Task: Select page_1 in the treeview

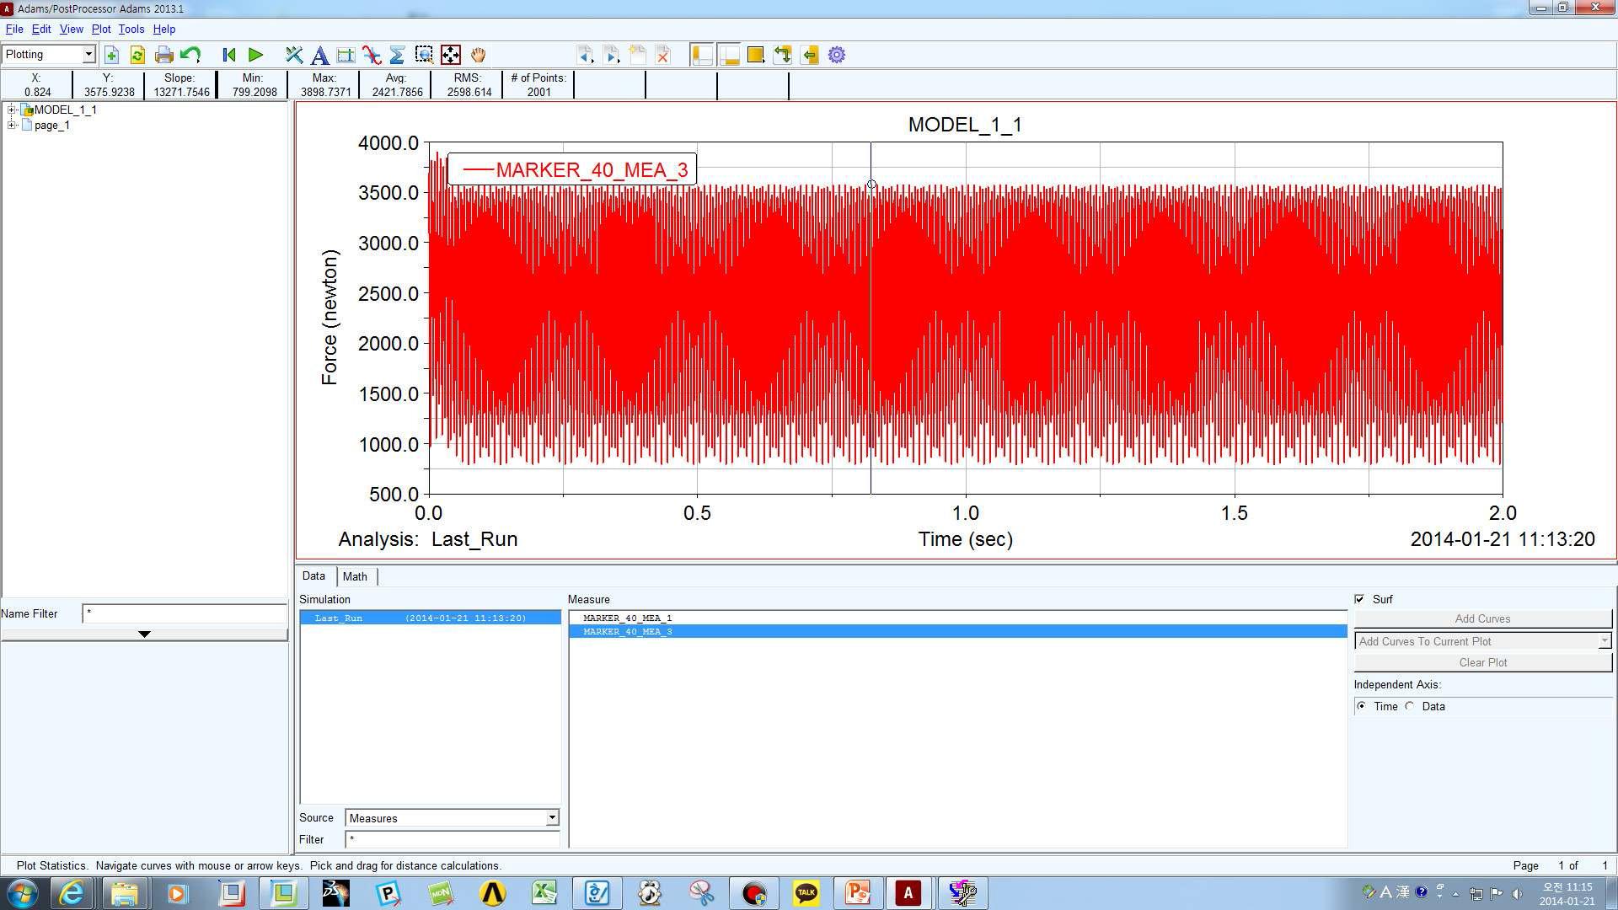Action: (x=52, y=125)
